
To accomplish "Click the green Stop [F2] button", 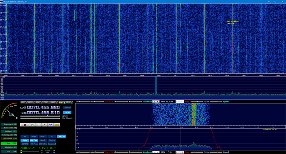I will (9, 143).
